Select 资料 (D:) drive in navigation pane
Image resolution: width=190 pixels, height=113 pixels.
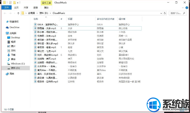15,68
